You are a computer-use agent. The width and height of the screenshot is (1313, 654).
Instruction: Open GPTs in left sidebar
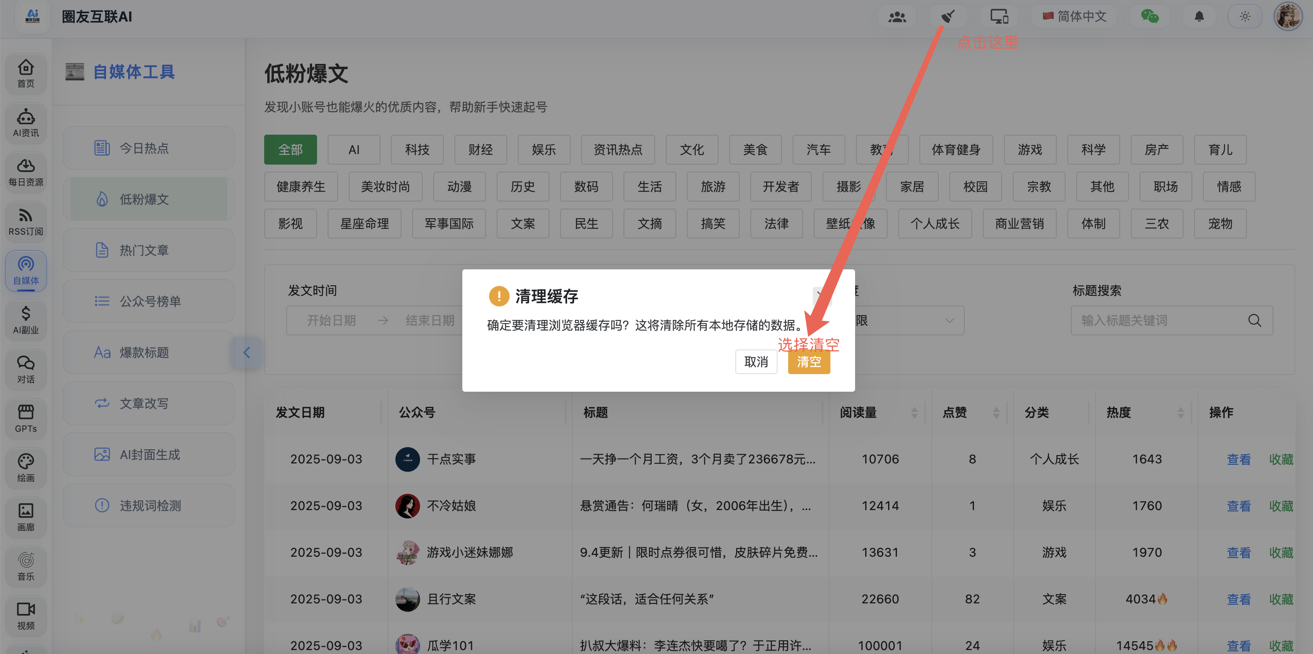pos(26,419)
